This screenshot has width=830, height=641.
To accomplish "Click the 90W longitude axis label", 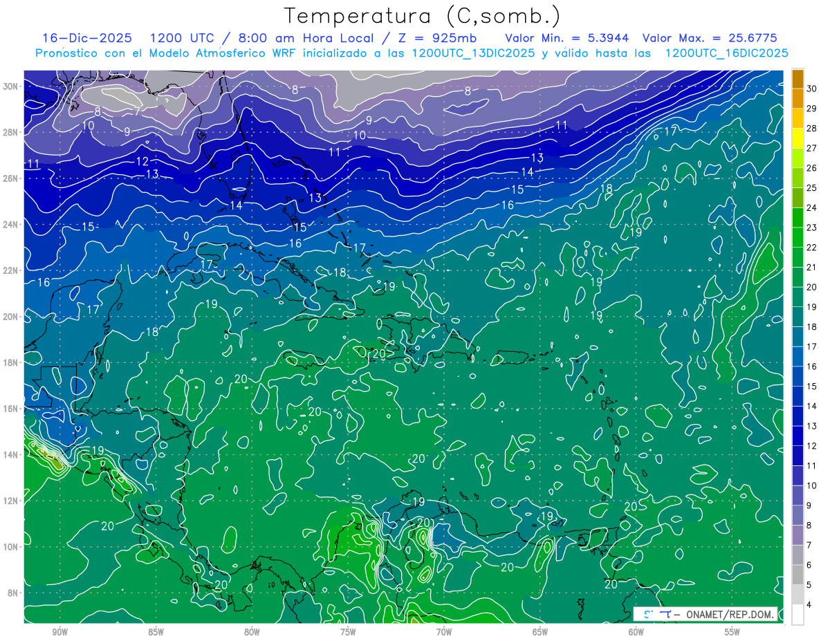I will click(x=59, y=632).
